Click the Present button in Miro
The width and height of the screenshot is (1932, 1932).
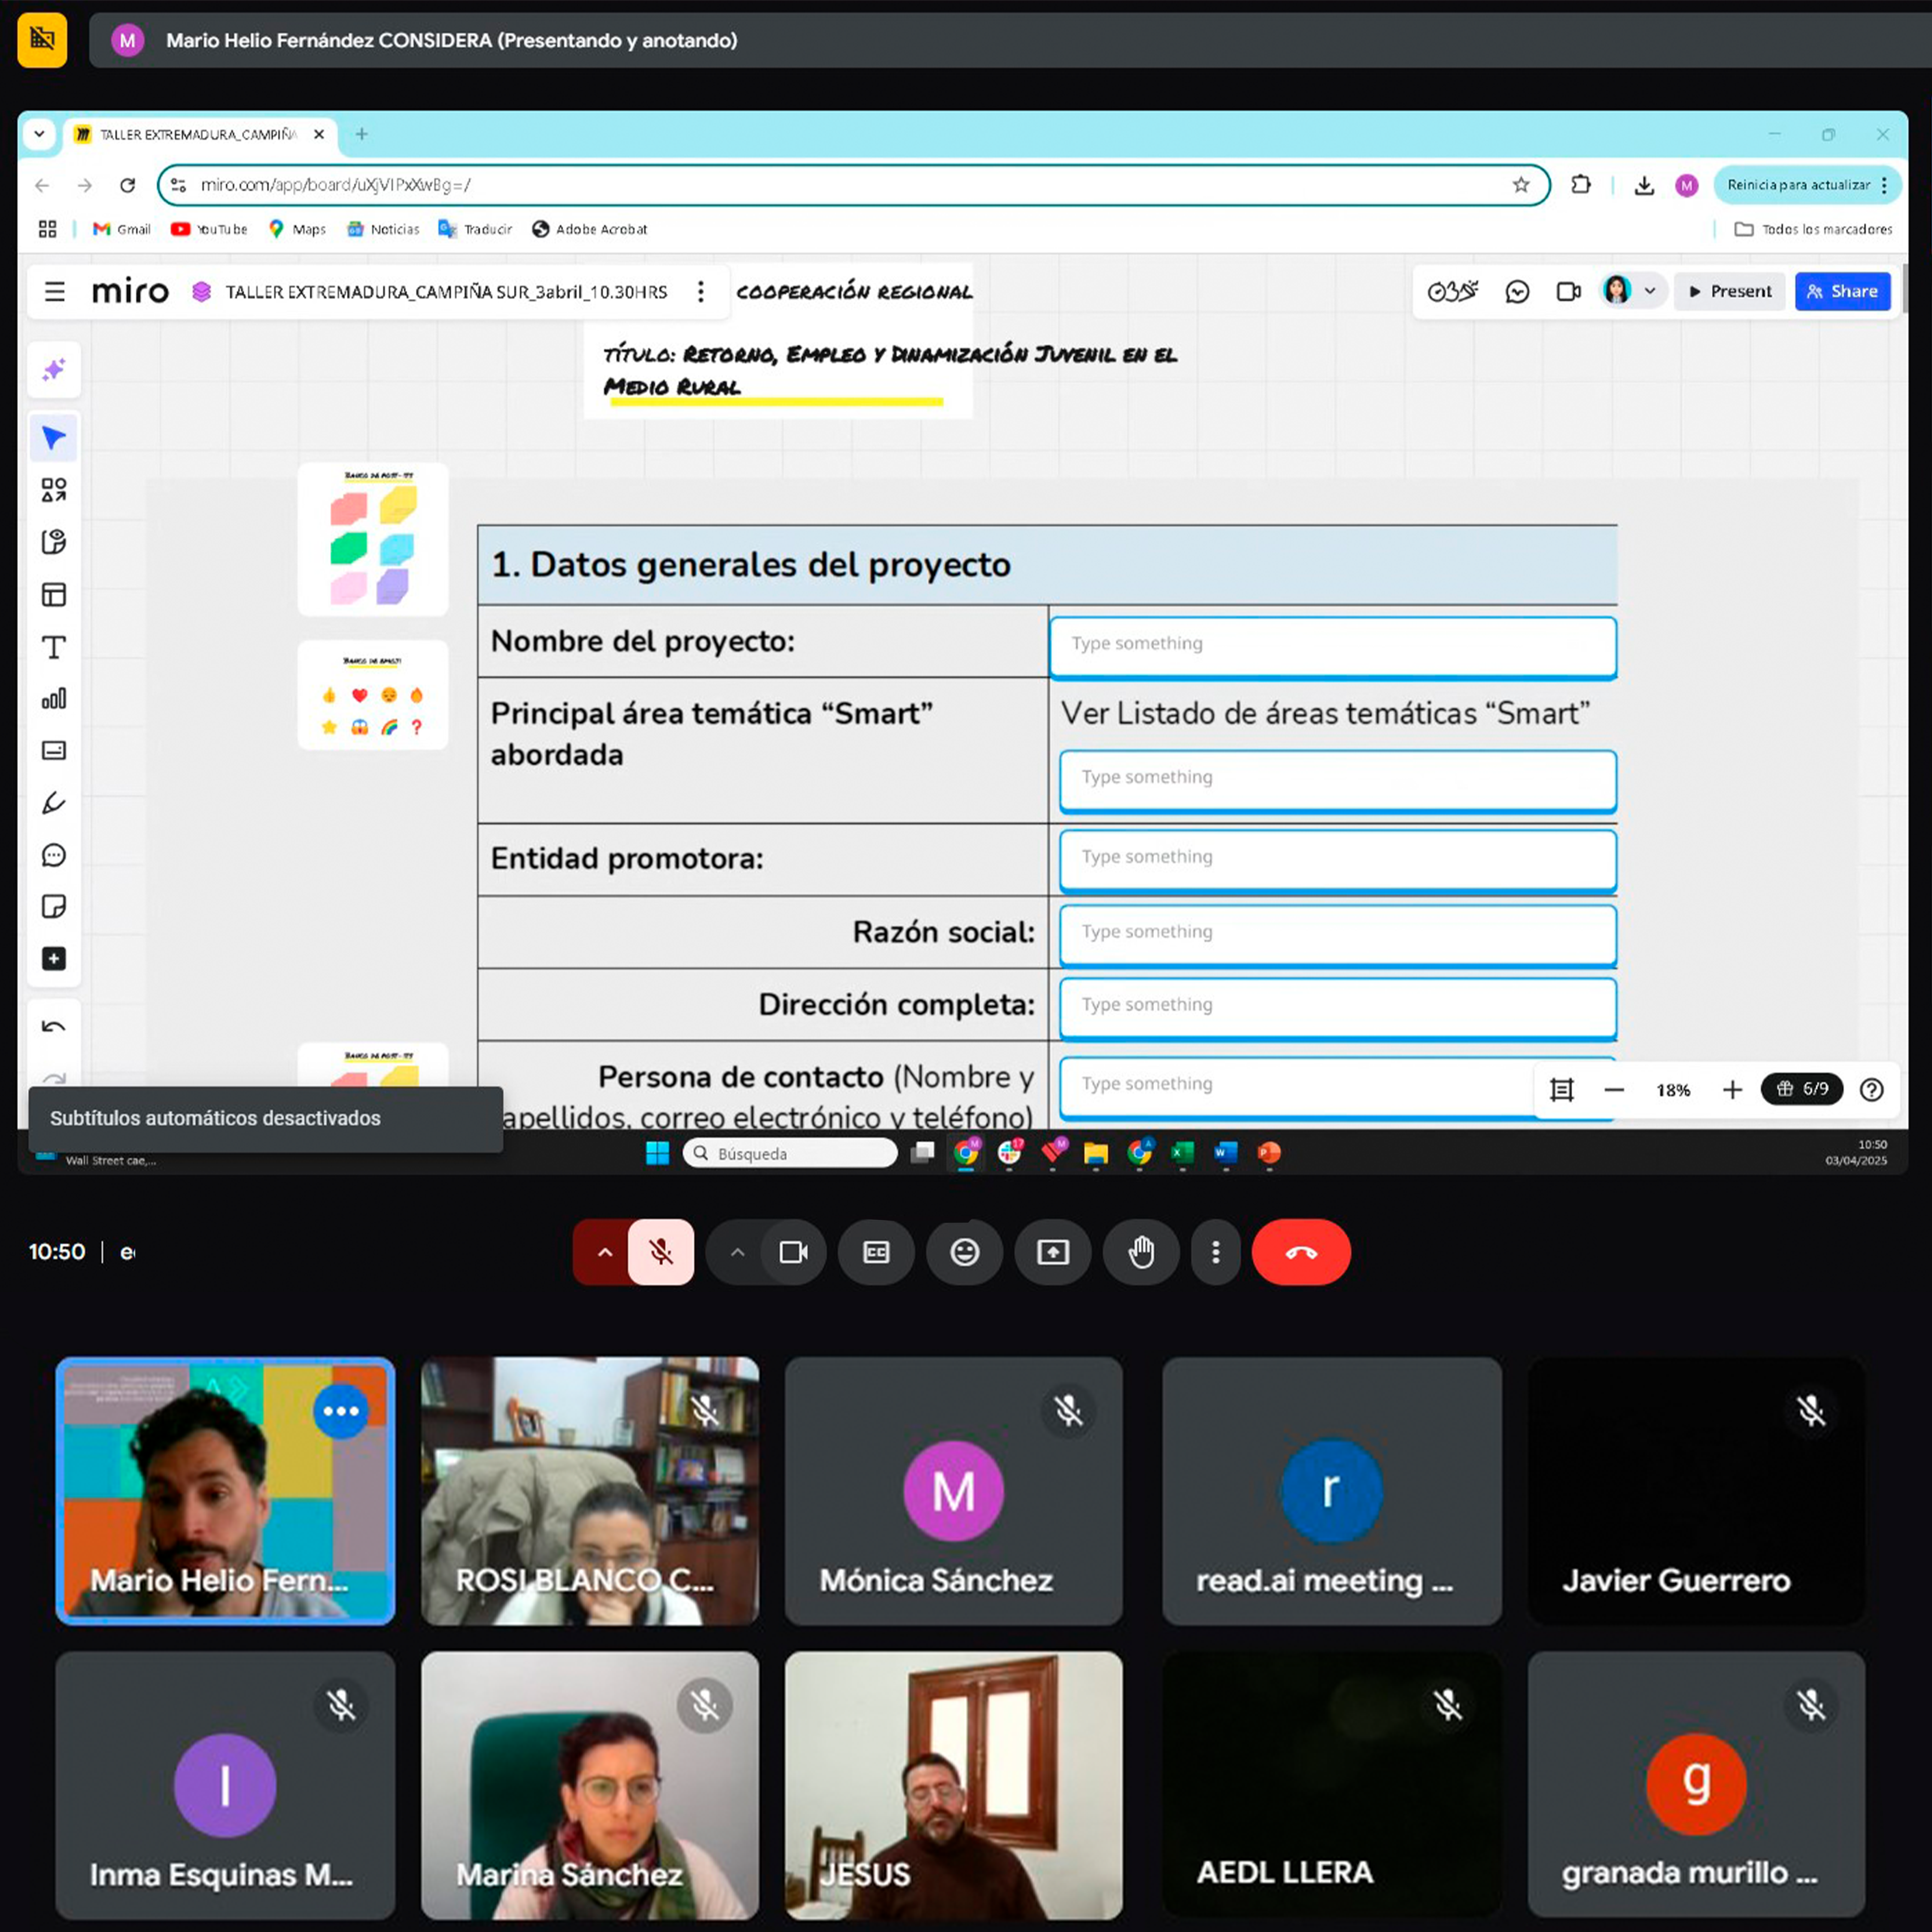[x=1730, y=291]
